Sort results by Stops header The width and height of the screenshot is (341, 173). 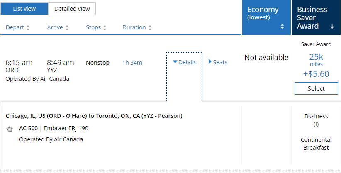point(93,28)
